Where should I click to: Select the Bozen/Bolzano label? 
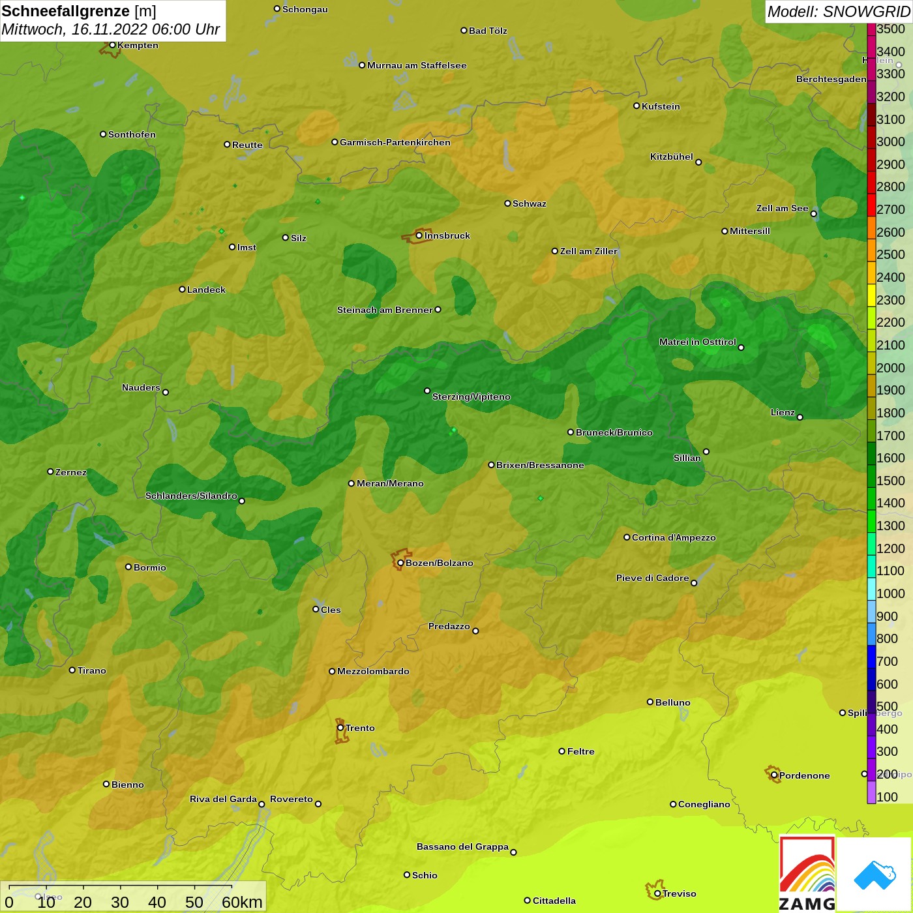[x=440, y=563]
